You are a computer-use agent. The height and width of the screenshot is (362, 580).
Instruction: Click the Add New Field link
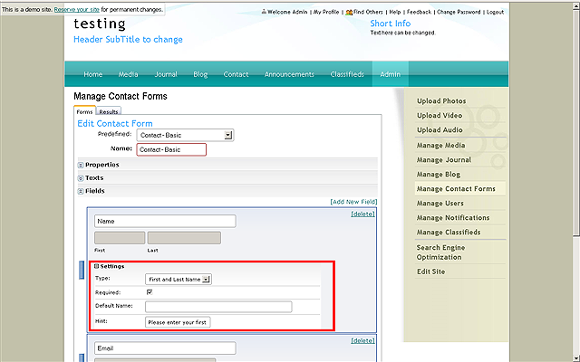pyautogui.click(x=353, y=202)
